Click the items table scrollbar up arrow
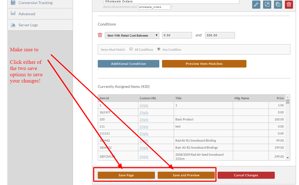The width and height of the screenshot is (299, 185). point(288,97)
